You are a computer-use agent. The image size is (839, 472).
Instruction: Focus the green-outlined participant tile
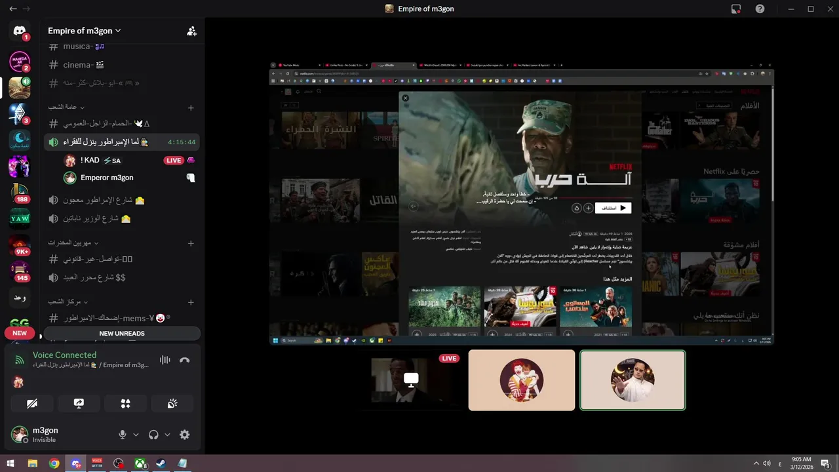click(633, 380)
